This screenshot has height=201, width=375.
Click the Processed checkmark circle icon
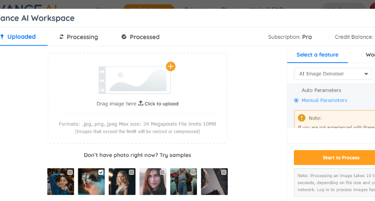pos(124,37)
